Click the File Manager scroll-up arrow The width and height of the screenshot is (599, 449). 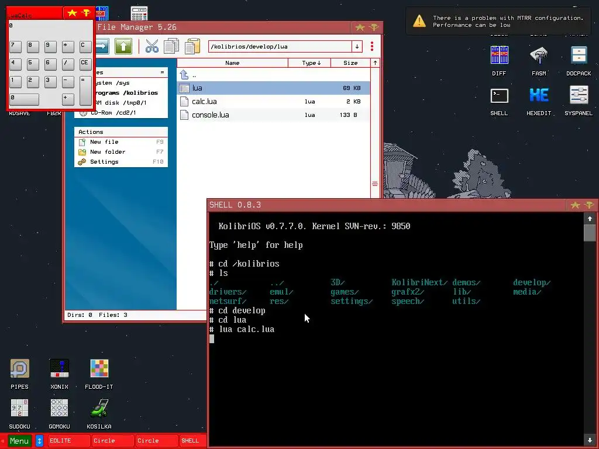click(375, 63)
